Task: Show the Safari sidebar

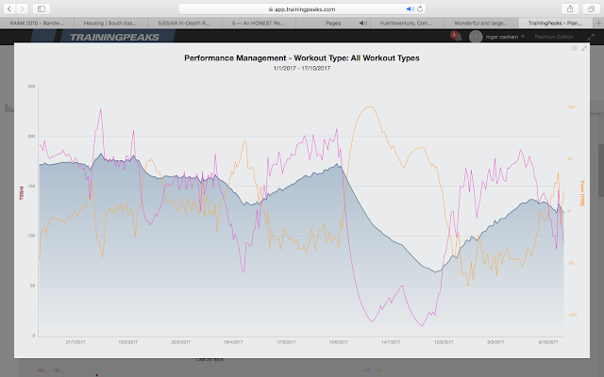Action: coord(42,8)
